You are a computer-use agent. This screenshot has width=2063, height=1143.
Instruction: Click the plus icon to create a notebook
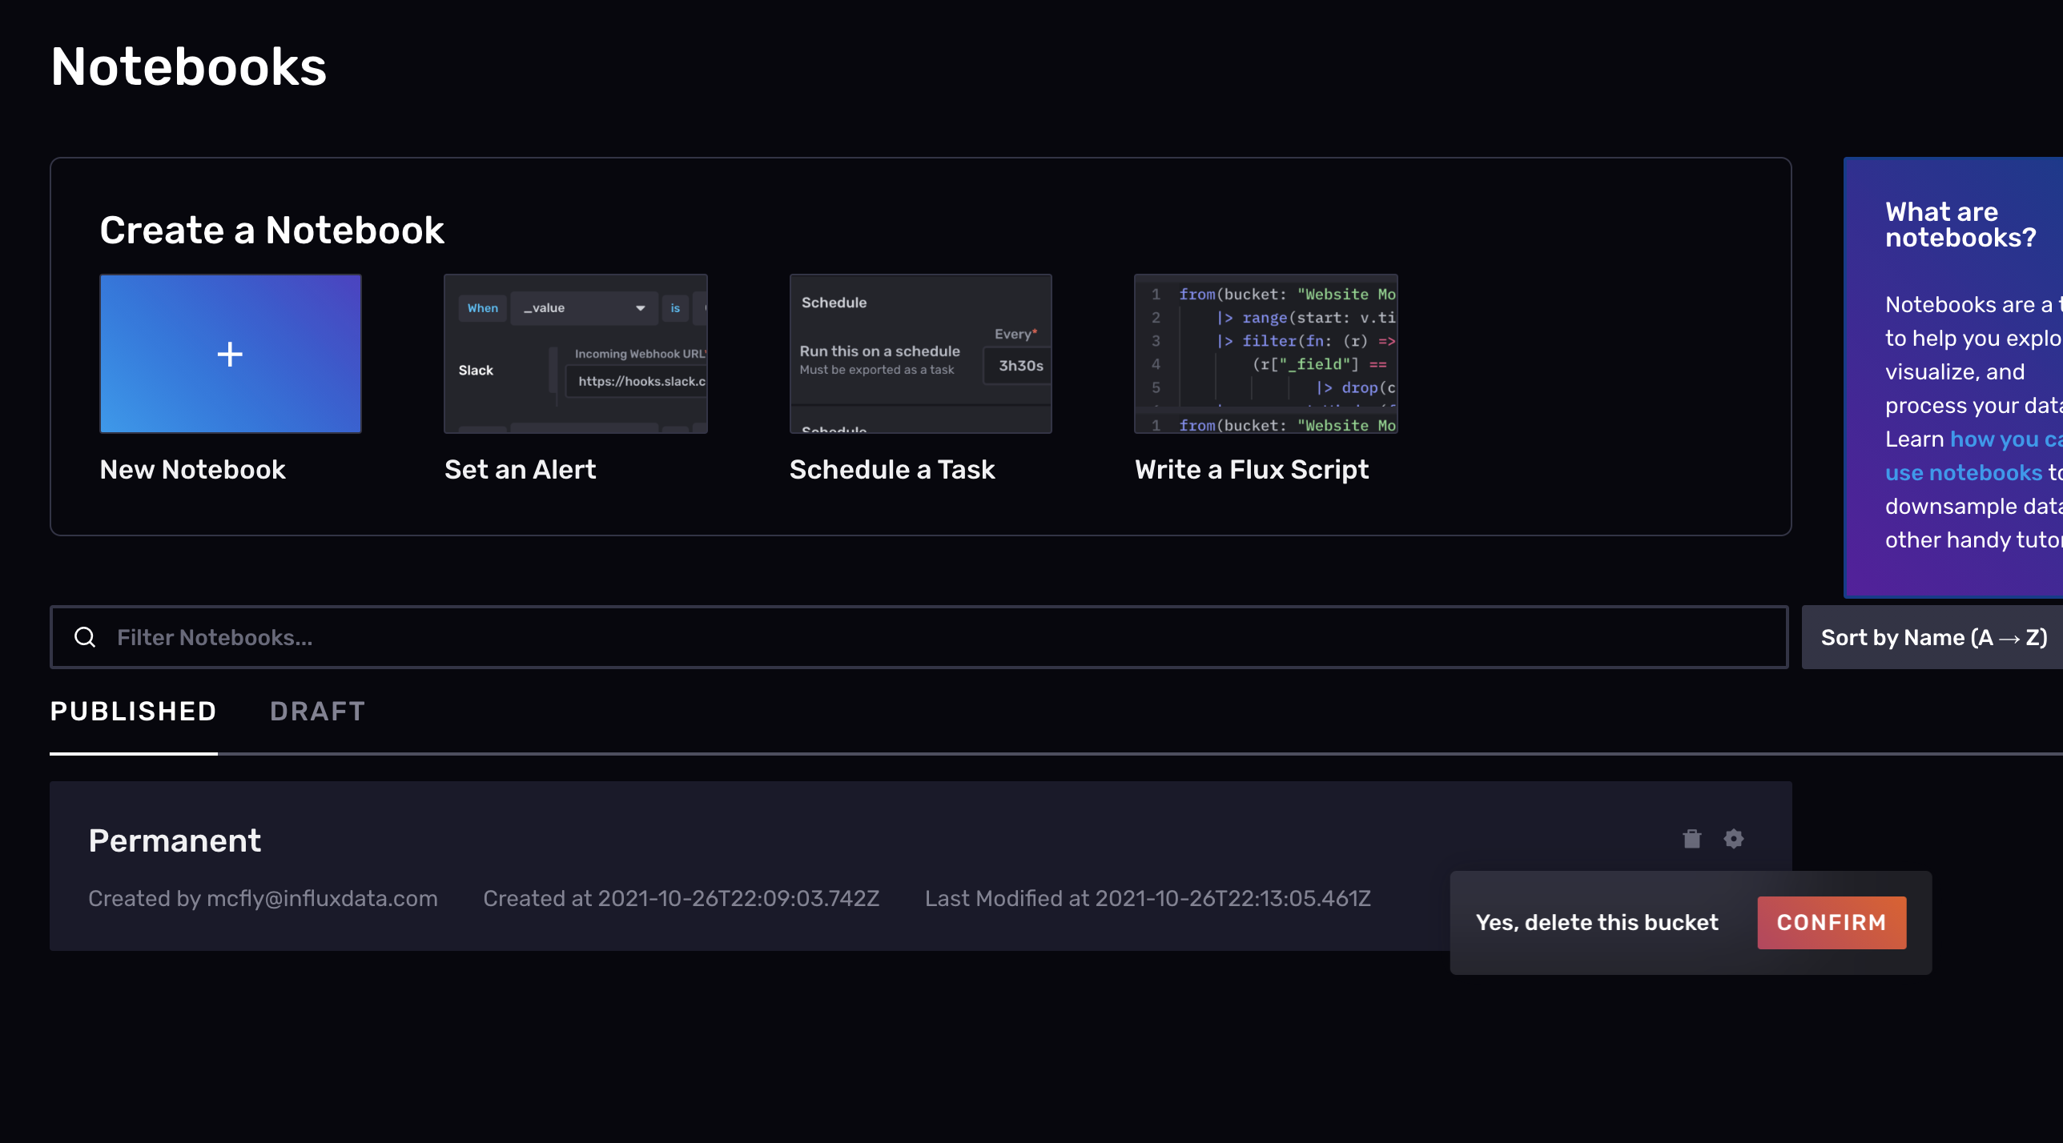pyautogui.click(x=230, y=353)
